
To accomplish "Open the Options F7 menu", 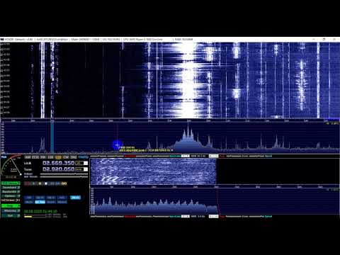I will point(11,196).
